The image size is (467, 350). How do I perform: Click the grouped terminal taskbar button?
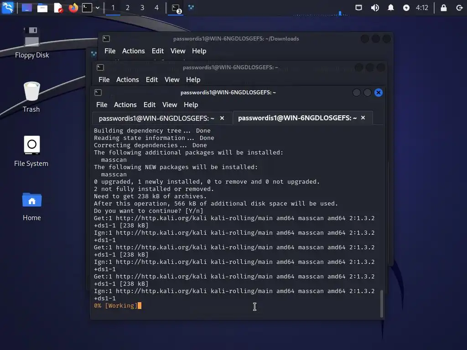point(176,8)
